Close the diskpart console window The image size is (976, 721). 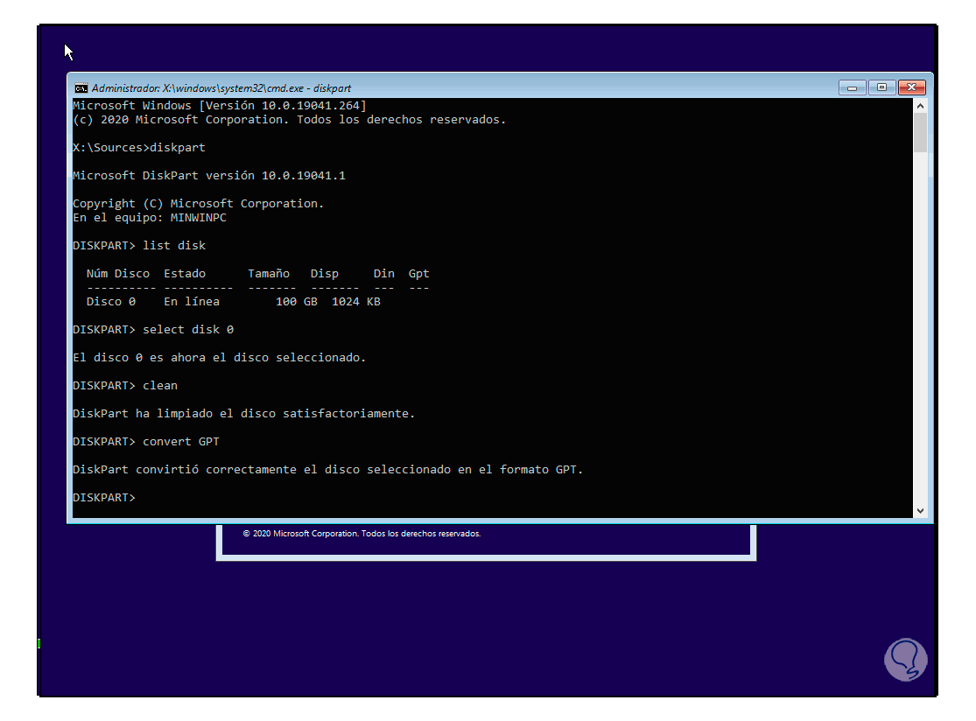point(913,87)
